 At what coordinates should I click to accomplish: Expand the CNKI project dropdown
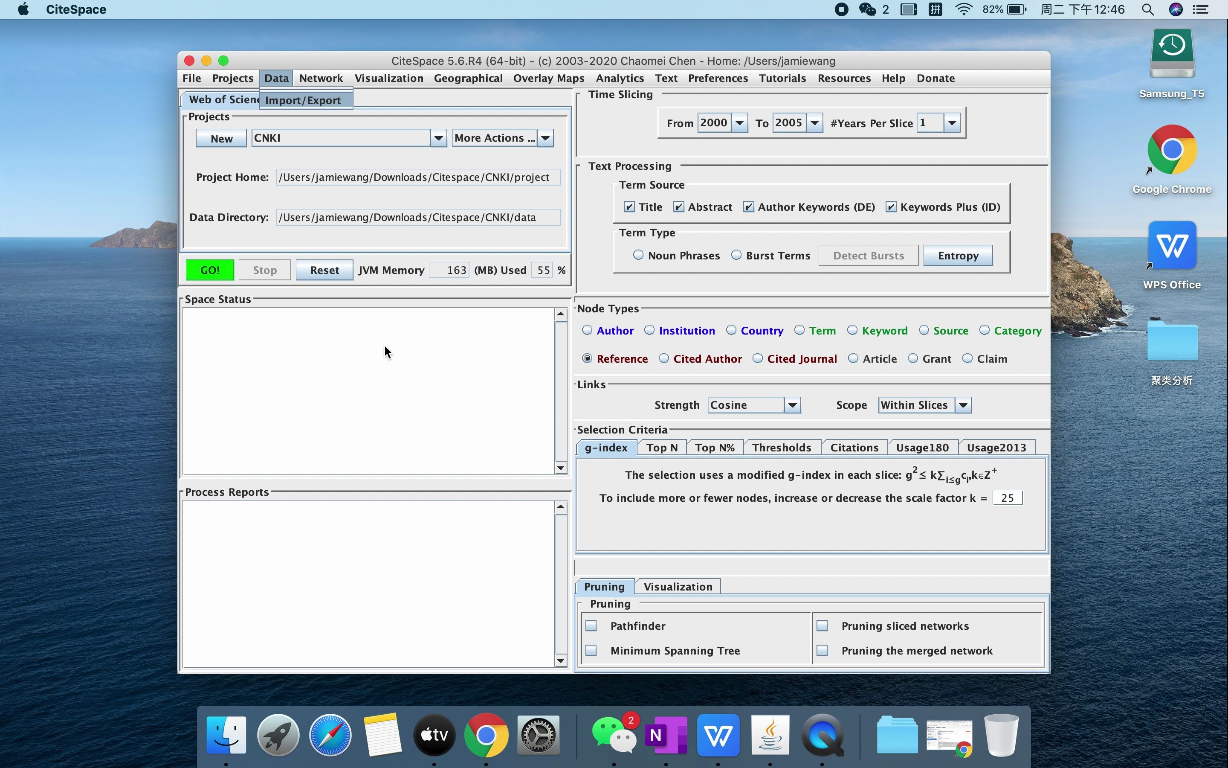pyautogui.click(x=438, y=138)
